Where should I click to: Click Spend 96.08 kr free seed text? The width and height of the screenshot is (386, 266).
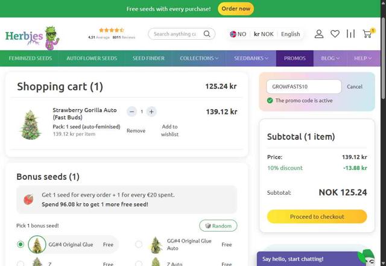(x=95, y=204)
